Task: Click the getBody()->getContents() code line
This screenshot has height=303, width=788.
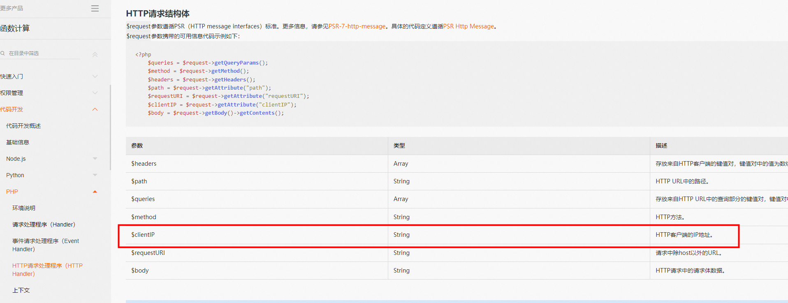Action: pos(216,113)
